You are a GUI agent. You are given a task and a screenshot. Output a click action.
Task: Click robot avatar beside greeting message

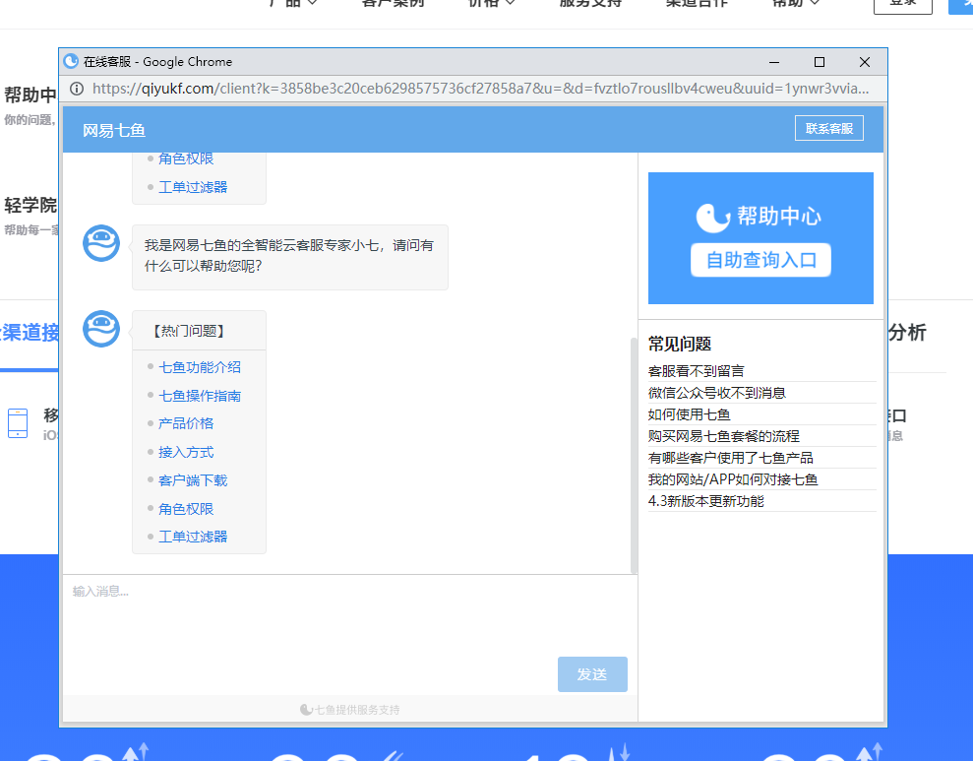pos(101,243)
